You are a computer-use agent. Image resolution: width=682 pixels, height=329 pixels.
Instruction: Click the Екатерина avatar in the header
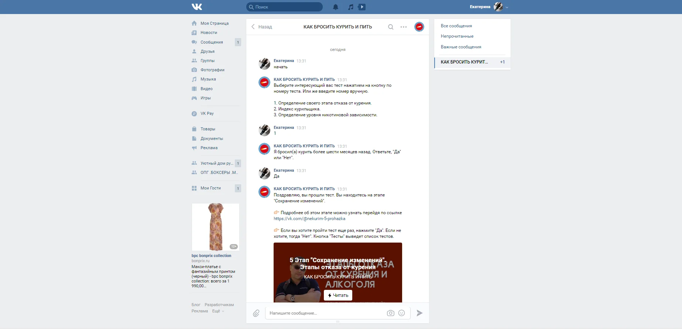pyautogui.click(x=498, y=7)
